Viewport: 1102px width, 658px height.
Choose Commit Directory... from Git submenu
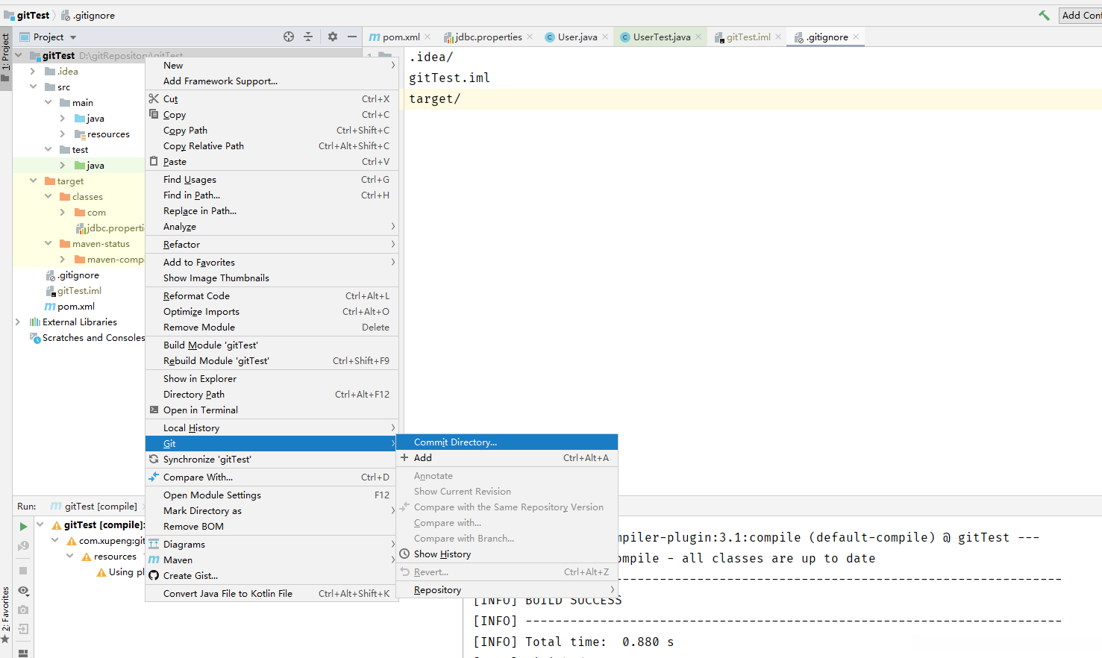pos(455,442)
